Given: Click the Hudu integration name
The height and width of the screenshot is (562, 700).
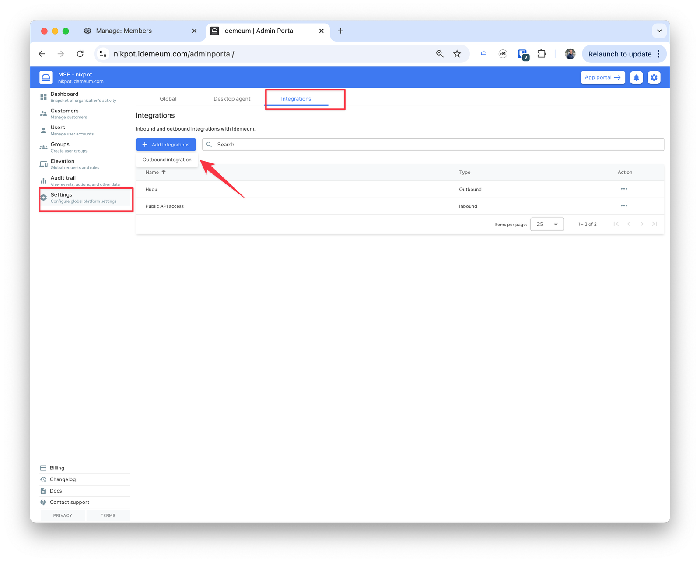Looking at the screenshot, I should (151, 189).
